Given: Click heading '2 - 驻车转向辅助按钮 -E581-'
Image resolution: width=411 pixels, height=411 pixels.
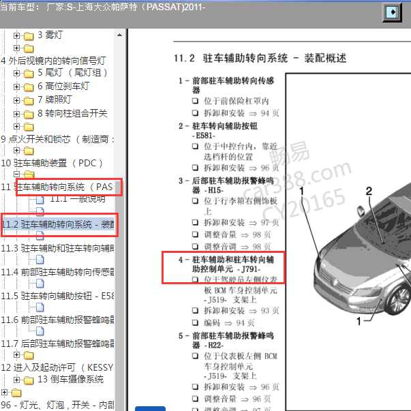Looking at the screenshot, I should [x=218, y=131].
